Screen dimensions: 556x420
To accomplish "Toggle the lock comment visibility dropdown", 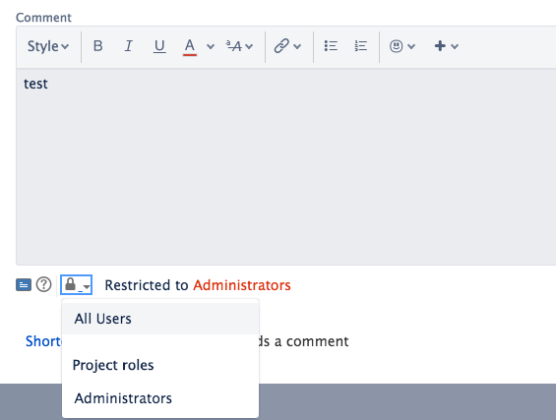I will click(76, 284).
